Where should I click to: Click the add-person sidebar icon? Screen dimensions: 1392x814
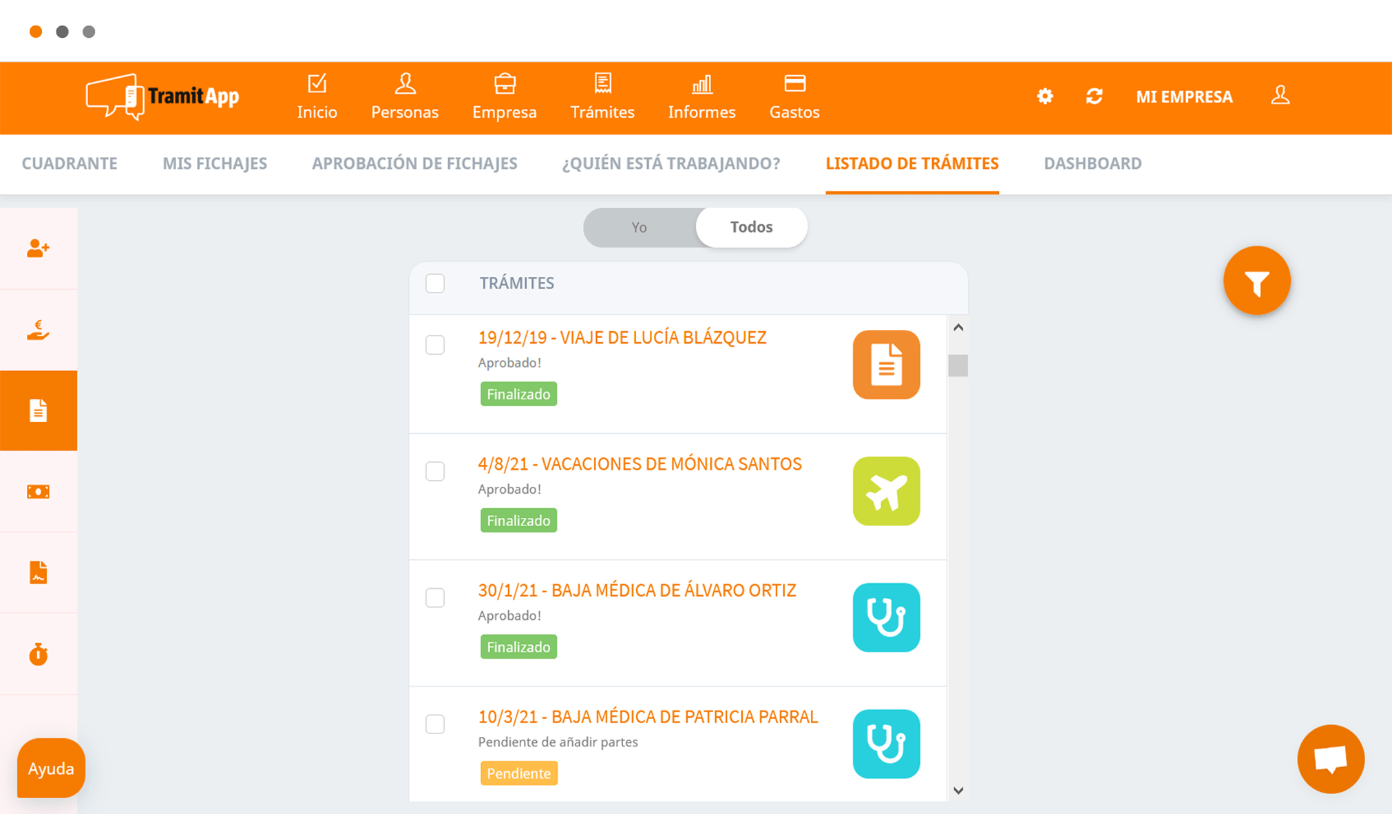(39, 249)
